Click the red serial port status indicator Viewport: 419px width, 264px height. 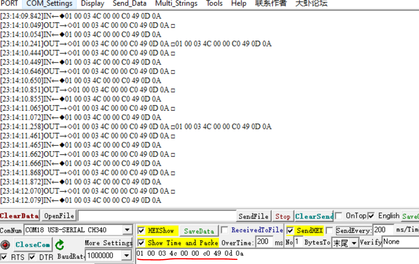pos(4,244)
